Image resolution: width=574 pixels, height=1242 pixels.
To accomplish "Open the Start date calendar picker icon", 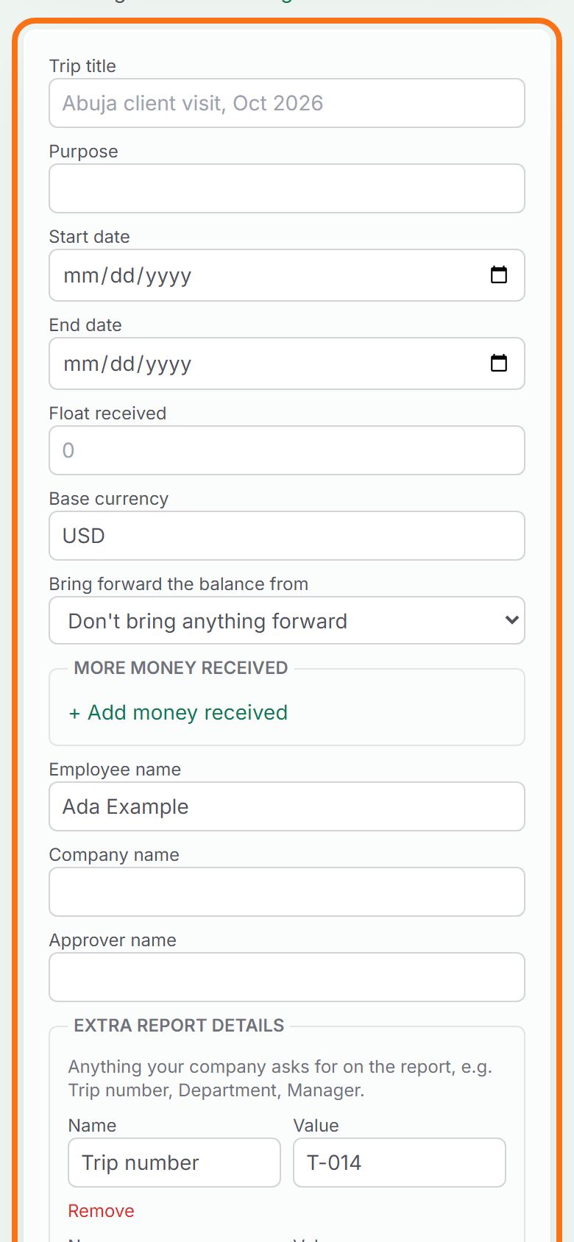I will [x=499, y=274].
